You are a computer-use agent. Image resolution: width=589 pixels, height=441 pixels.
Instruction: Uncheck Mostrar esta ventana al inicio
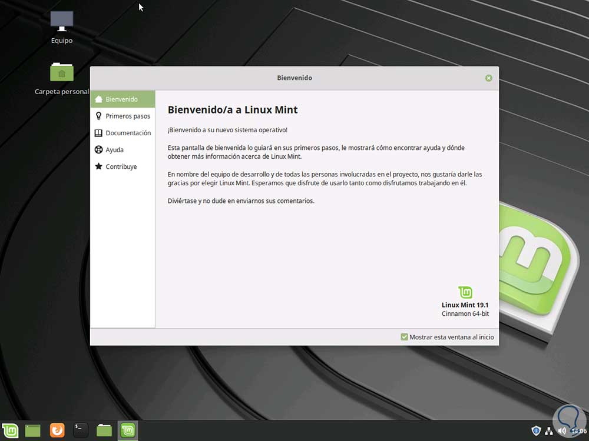404,337
